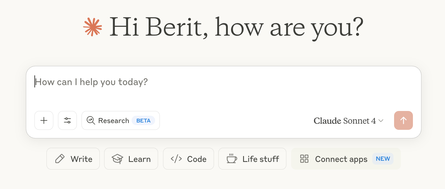The width and height of the screenshot is (445, 189).
Task: Click the pencil icon on Write chip
Action: (60, 159)
